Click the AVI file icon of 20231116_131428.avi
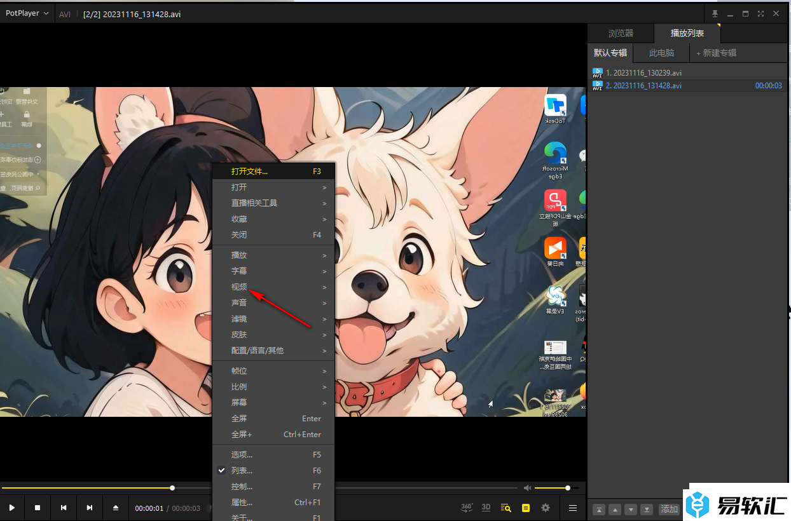 (598, 85)
